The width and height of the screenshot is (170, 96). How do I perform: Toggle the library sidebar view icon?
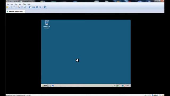[x=30, y=7]
